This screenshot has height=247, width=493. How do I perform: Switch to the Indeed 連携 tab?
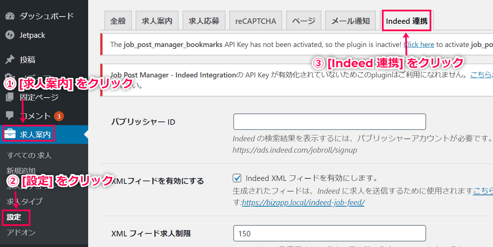pyautogui.click(x=407, y=21)
